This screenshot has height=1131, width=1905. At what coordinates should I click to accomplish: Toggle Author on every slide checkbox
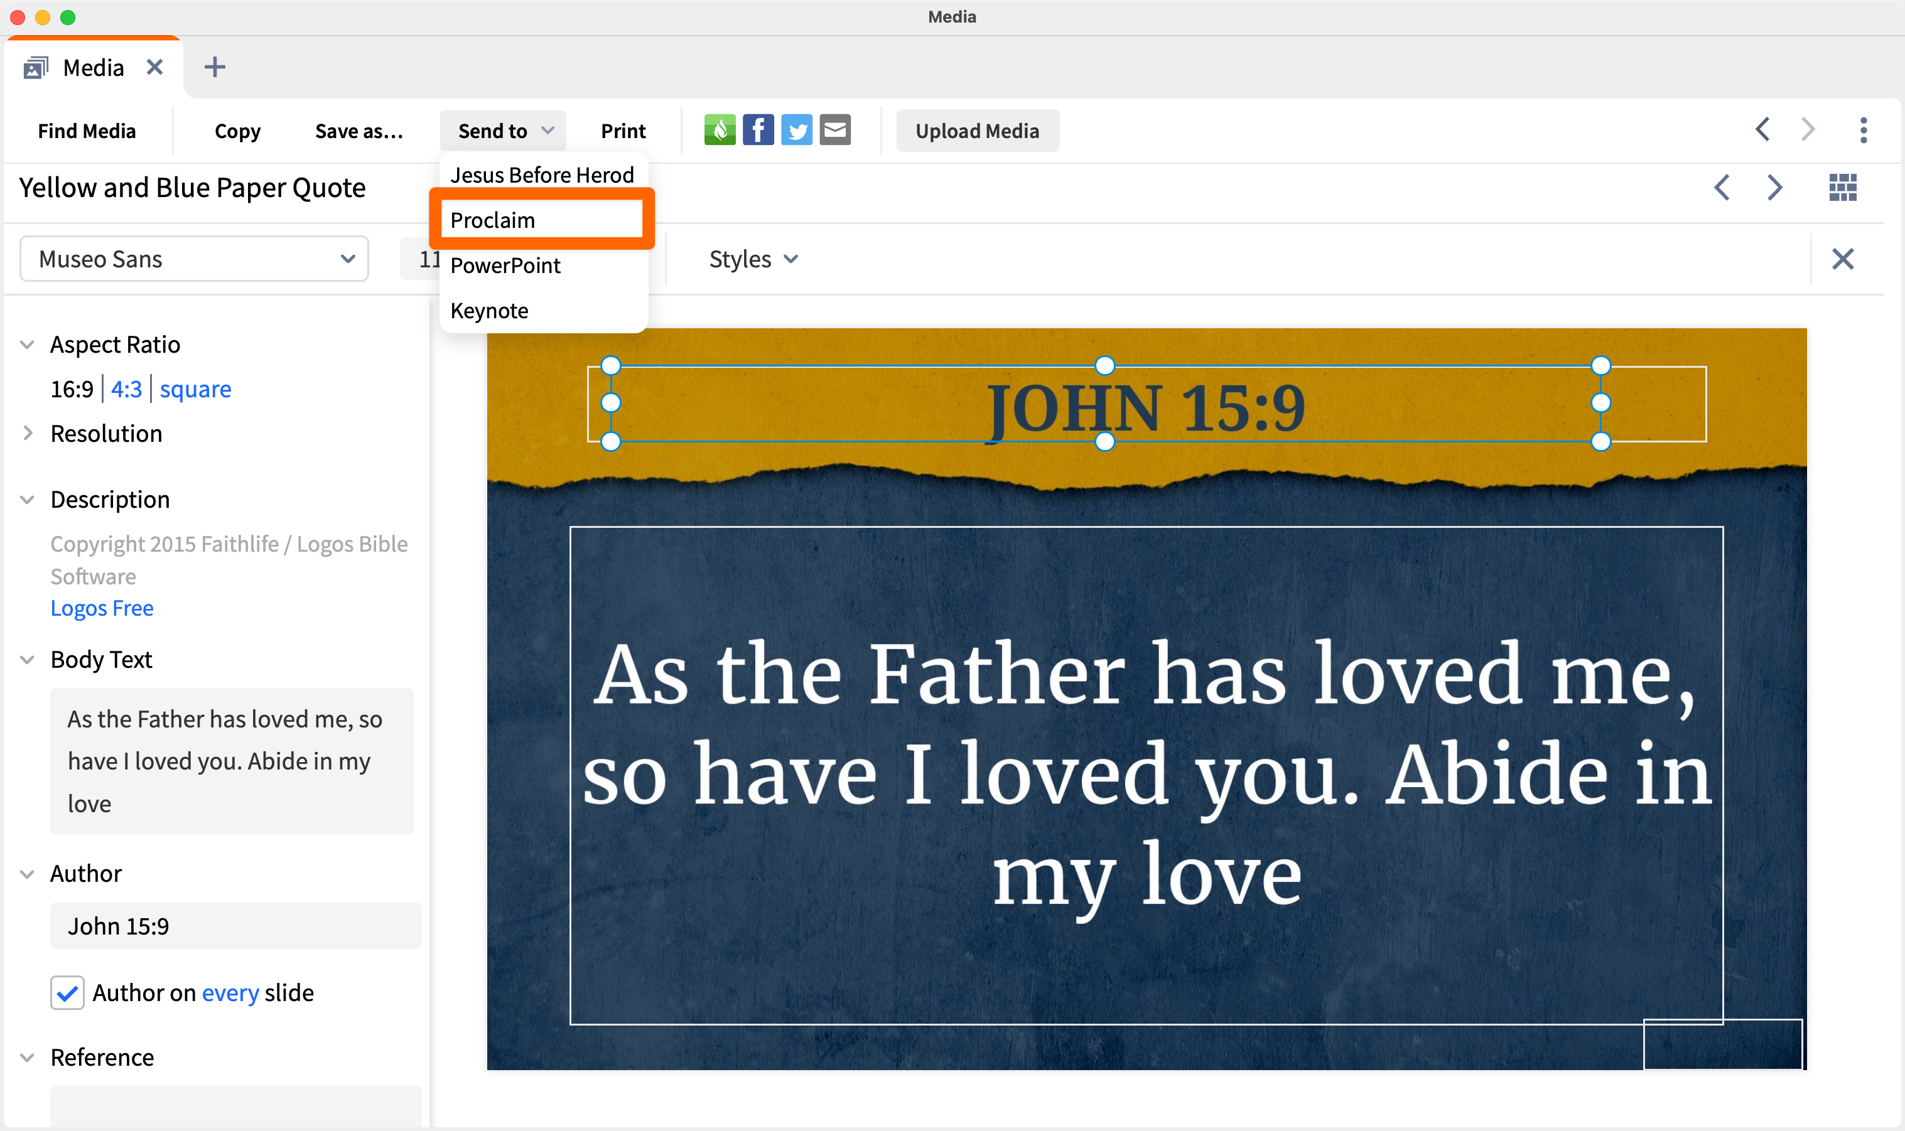[67, 992]
